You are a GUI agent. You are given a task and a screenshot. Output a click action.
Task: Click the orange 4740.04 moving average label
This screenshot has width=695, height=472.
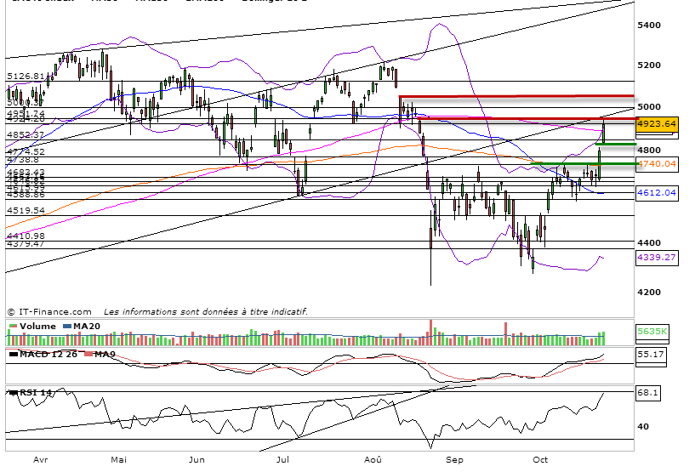657,163
